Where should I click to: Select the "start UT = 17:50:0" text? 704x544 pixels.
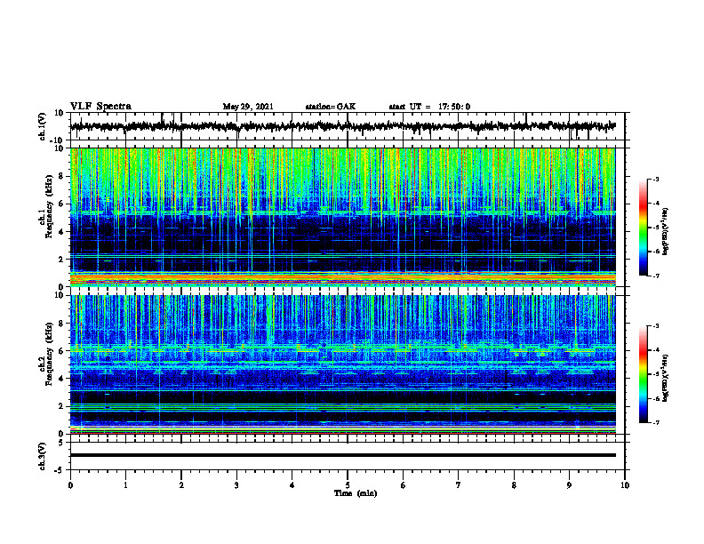click(x=429, y=107)
